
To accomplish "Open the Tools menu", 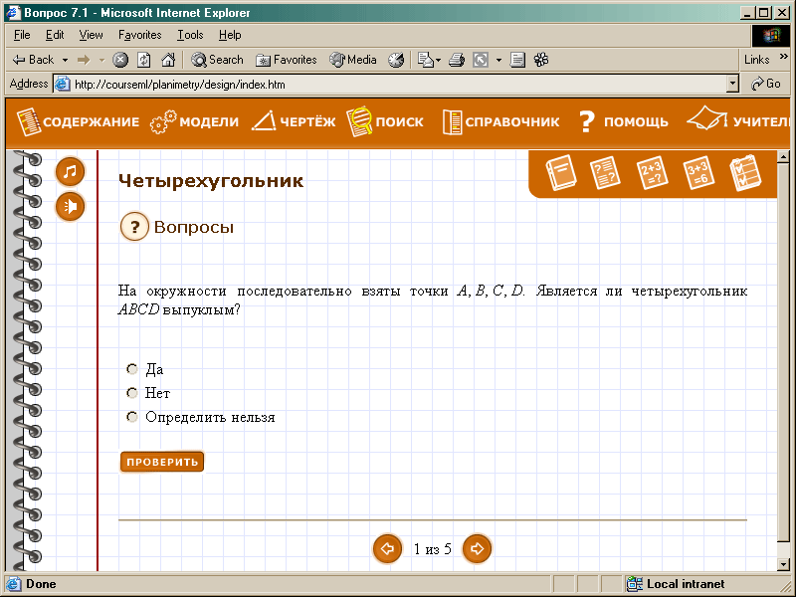I will click(x=190, y=35).
